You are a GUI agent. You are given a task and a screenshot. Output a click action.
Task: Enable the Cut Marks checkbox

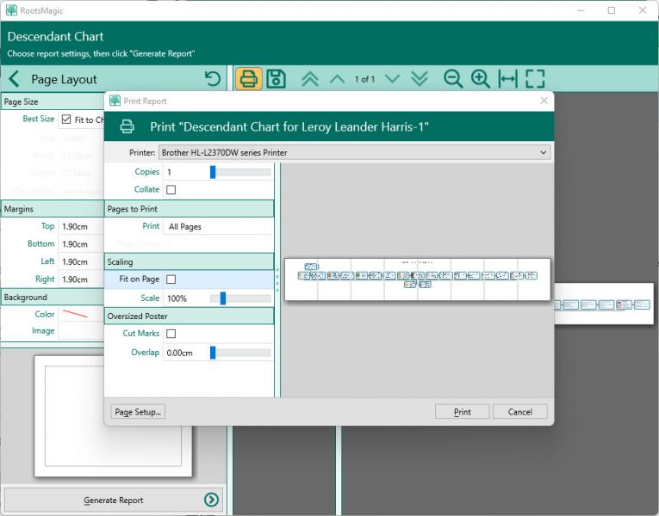(171, 334)
